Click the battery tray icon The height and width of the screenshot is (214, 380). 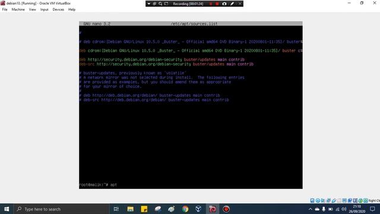pos(331,209)
